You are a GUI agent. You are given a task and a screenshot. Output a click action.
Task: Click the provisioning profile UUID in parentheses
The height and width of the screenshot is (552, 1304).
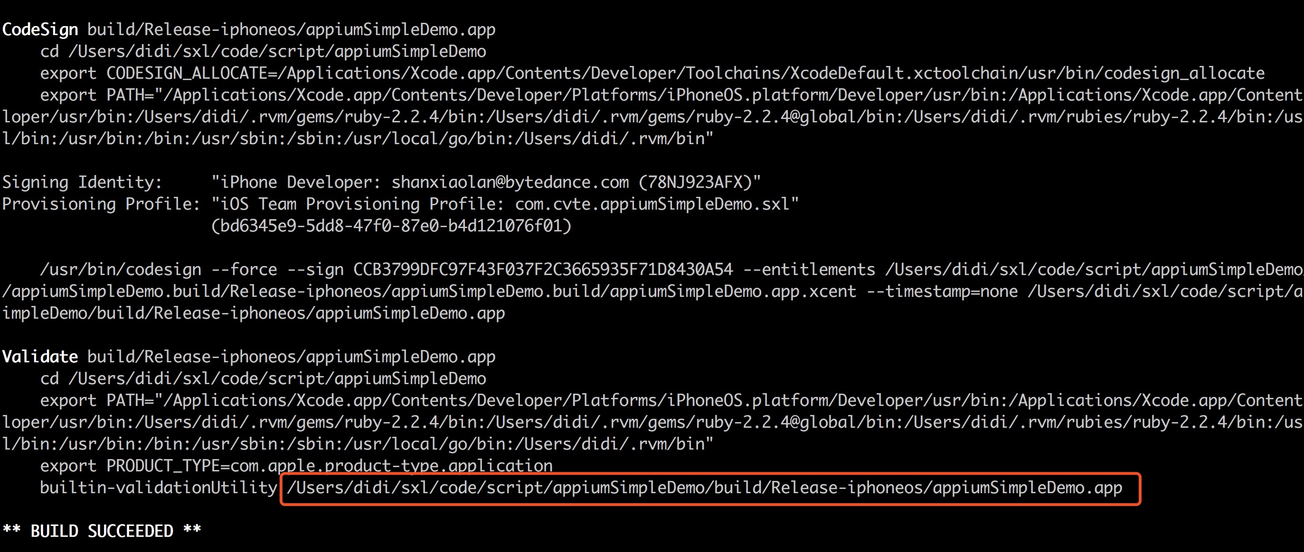coord(391,226)
